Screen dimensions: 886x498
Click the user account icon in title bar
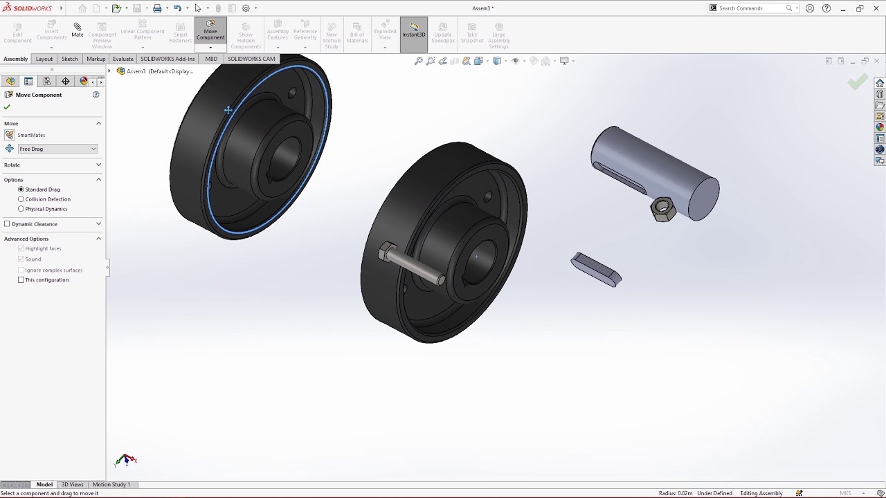pyautogui.click(x=810, y=8)
